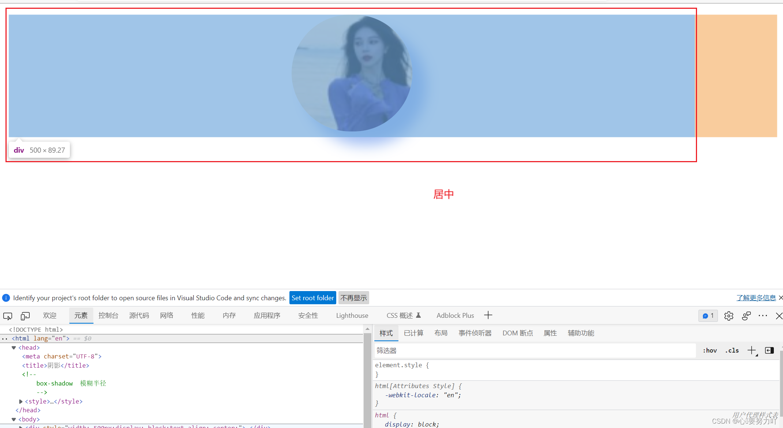
Task: Toggle device emulation mode
Action: point(25,316)
